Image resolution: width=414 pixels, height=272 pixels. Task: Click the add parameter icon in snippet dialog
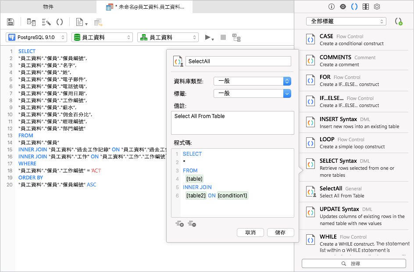[x=180, y=224]
